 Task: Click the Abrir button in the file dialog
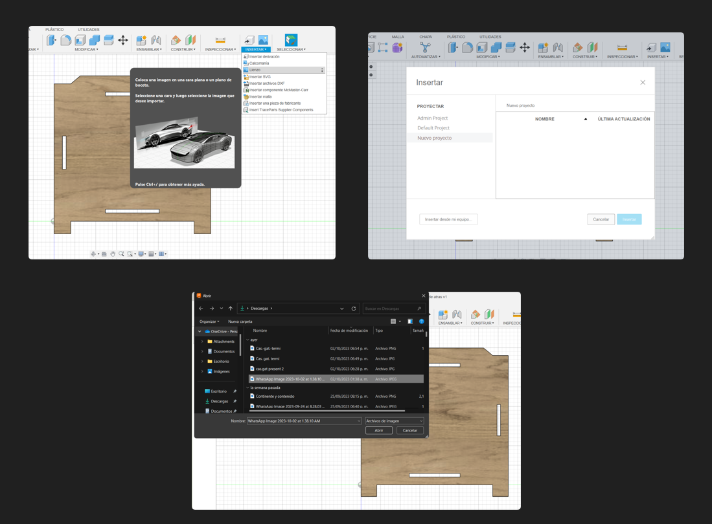379,431
